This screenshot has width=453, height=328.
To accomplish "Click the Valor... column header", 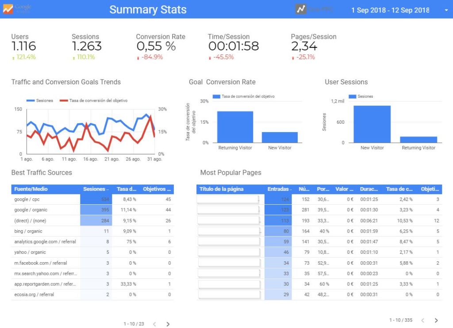I will (x=344, y=189).
